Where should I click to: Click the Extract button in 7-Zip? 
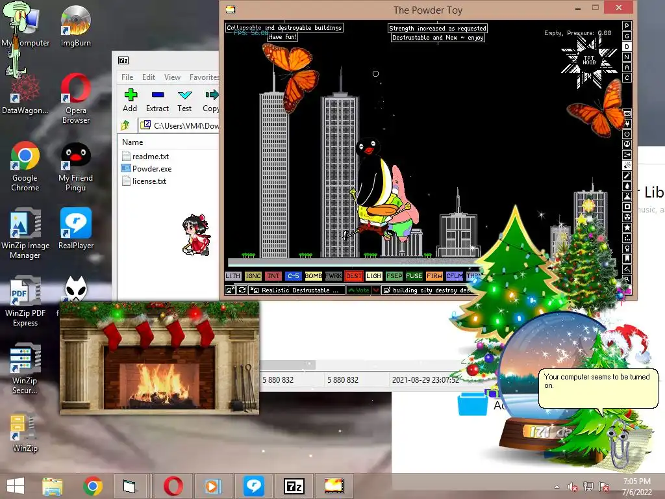click(157, 101)
